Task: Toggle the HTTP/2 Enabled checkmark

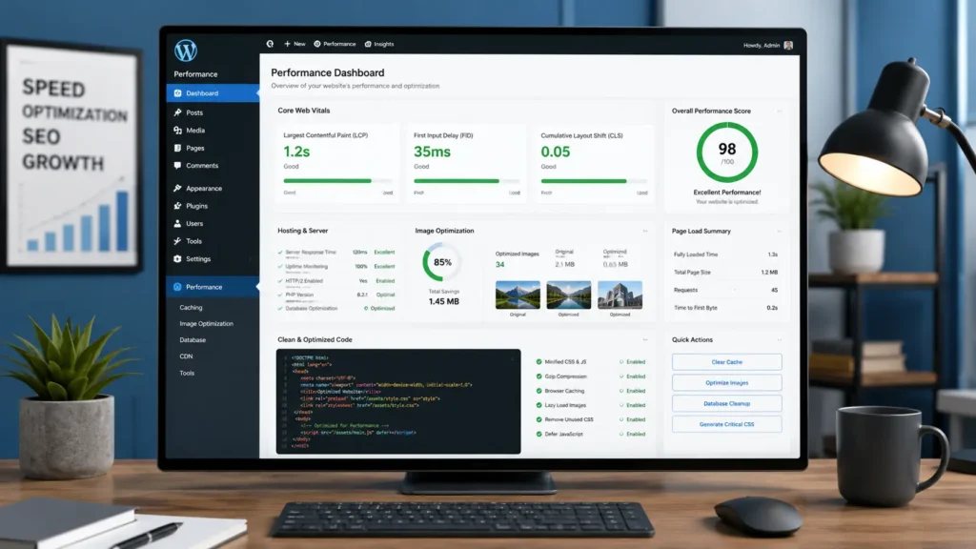Action: point(280,281)
